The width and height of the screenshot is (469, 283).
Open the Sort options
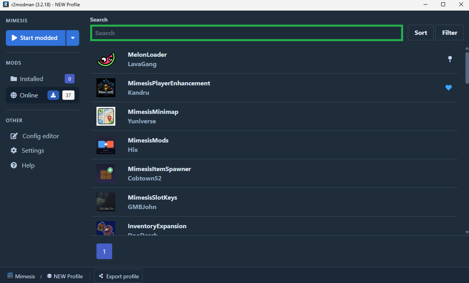(420, 32)
